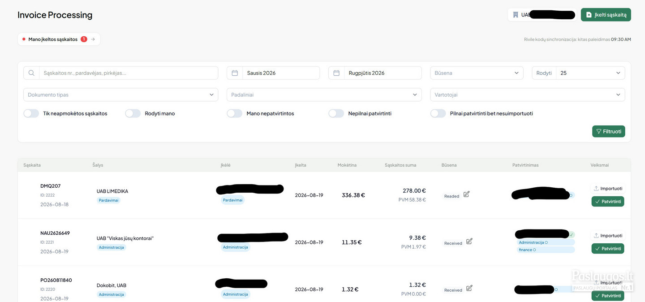Screen dimensions: 645x302
Task: Toggle Pilnai patvirtinti bet nesuimportuoti switch
Action: 438,113
